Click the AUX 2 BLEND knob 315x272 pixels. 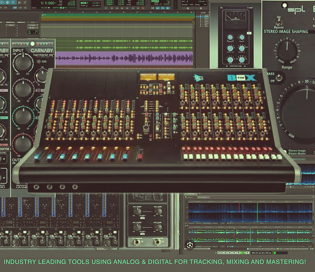tap(138, 227)
